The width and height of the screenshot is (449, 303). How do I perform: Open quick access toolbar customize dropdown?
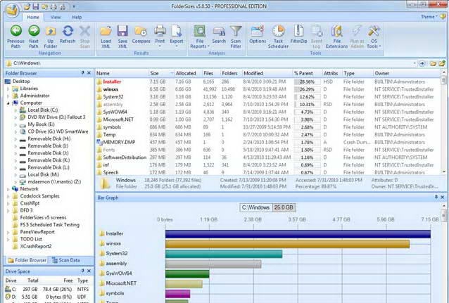(x=74, y=6)
